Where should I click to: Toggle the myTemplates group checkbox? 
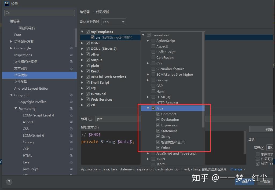(x=88, y=32)
